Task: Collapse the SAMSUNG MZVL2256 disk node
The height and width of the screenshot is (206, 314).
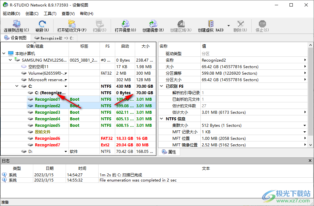Action: coord(10,60)
